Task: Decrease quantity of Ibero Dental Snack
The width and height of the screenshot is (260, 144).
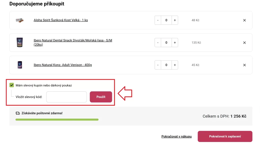Action: (x=158, y=43)
